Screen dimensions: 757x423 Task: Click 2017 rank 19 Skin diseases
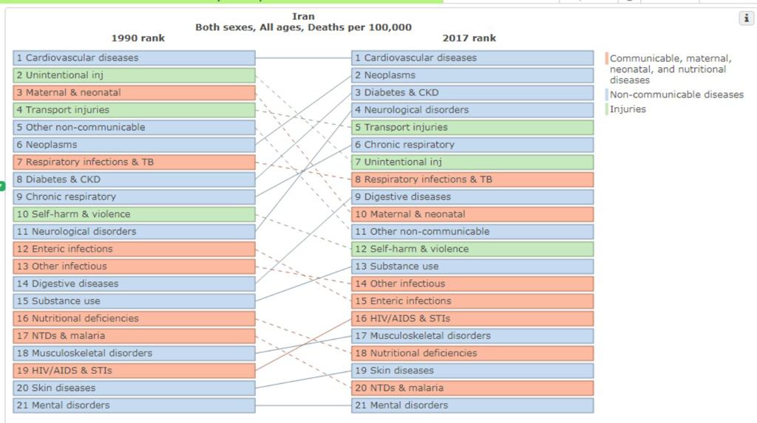pyautogui.click(x=472, y=371)
